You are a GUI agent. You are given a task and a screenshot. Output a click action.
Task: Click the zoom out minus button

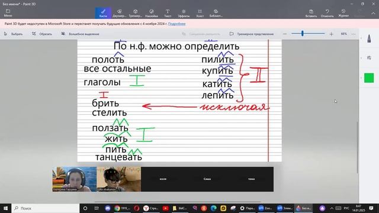coord(285,34)
